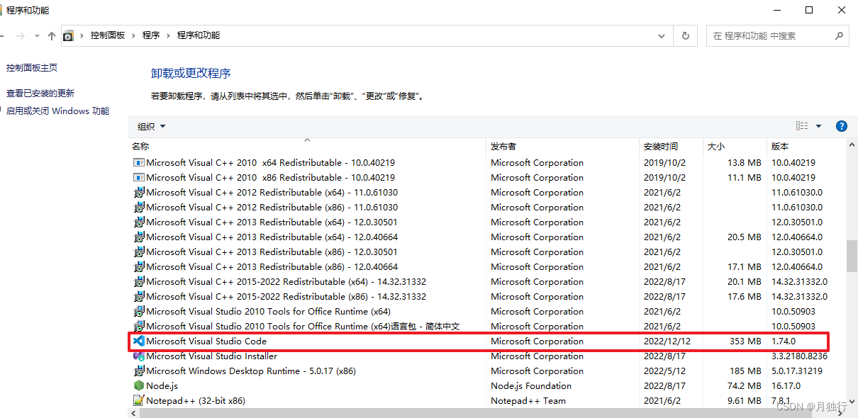Viewport: 858px width, 418px height.
Task: Select Microsoft Windows Desktop Runtime - 5.0.17 (x86)
Action: (251, 371)
